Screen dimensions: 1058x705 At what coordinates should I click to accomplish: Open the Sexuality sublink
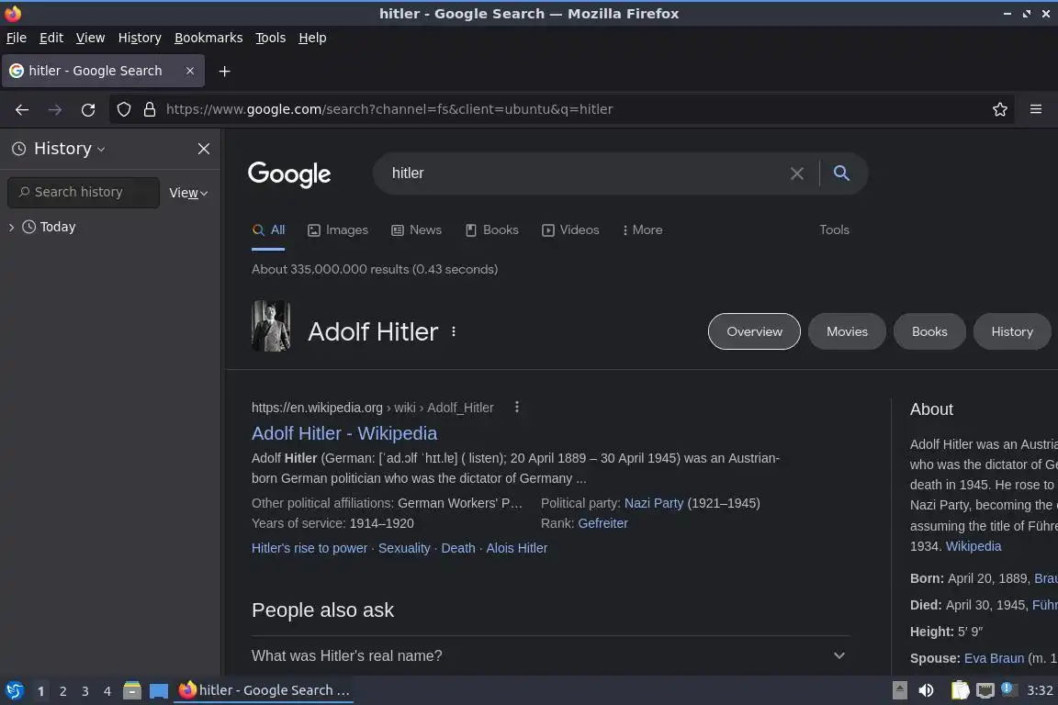404,548
